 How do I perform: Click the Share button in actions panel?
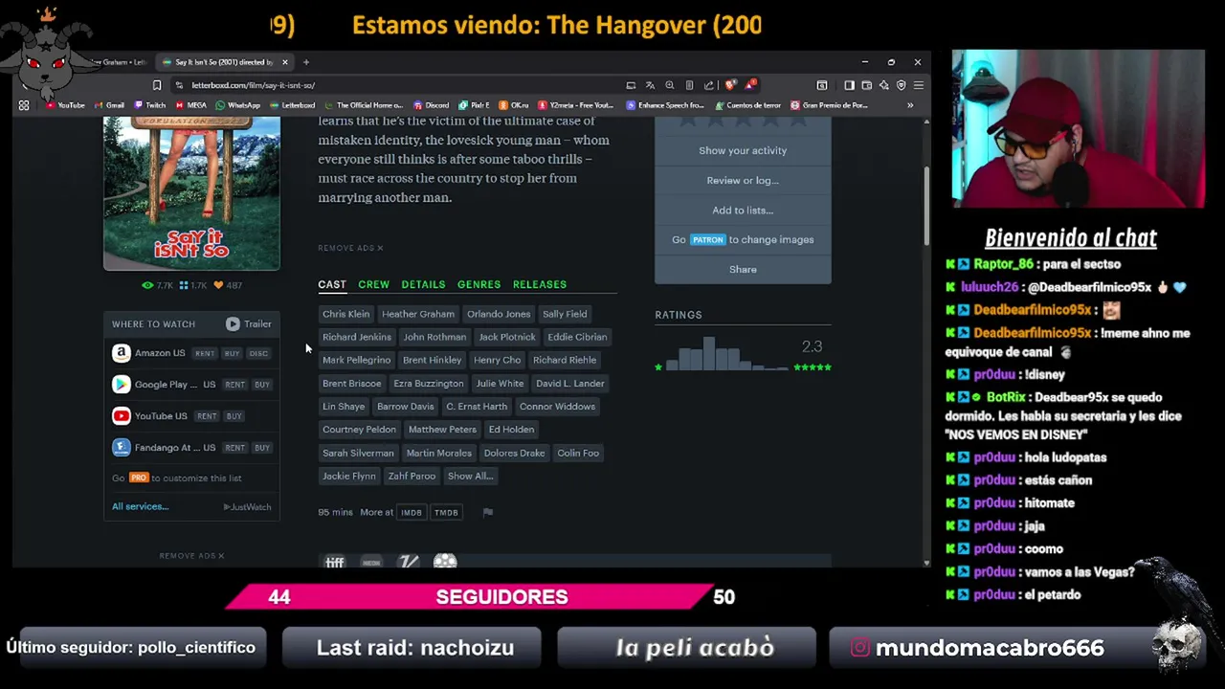pos(743,270)
